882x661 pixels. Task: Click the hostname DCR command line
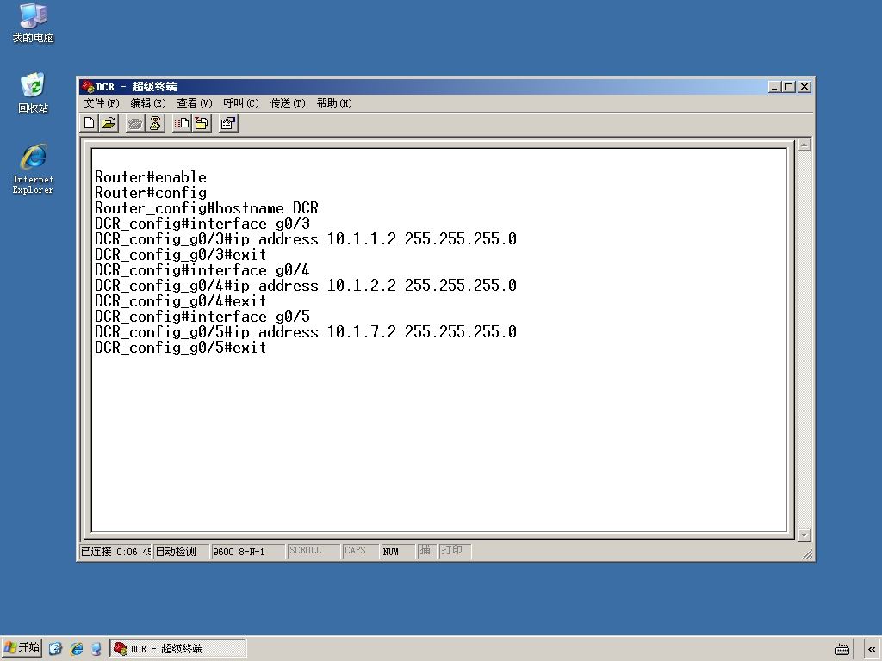tap(207, 208)
